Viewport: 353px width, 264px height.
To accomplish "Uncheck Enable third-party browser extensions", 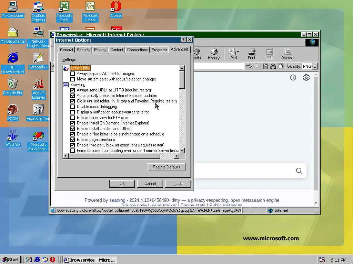I will 72,145.
